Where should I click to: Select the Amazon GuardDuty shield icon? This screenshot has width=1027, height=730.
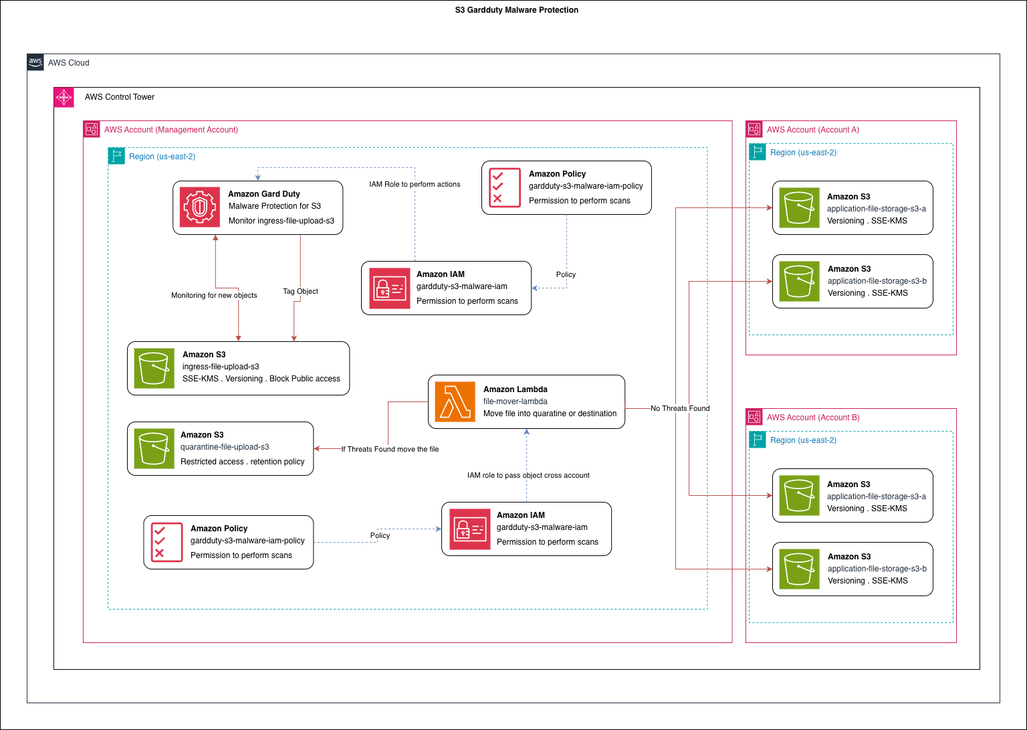click(x=199, y=207)
